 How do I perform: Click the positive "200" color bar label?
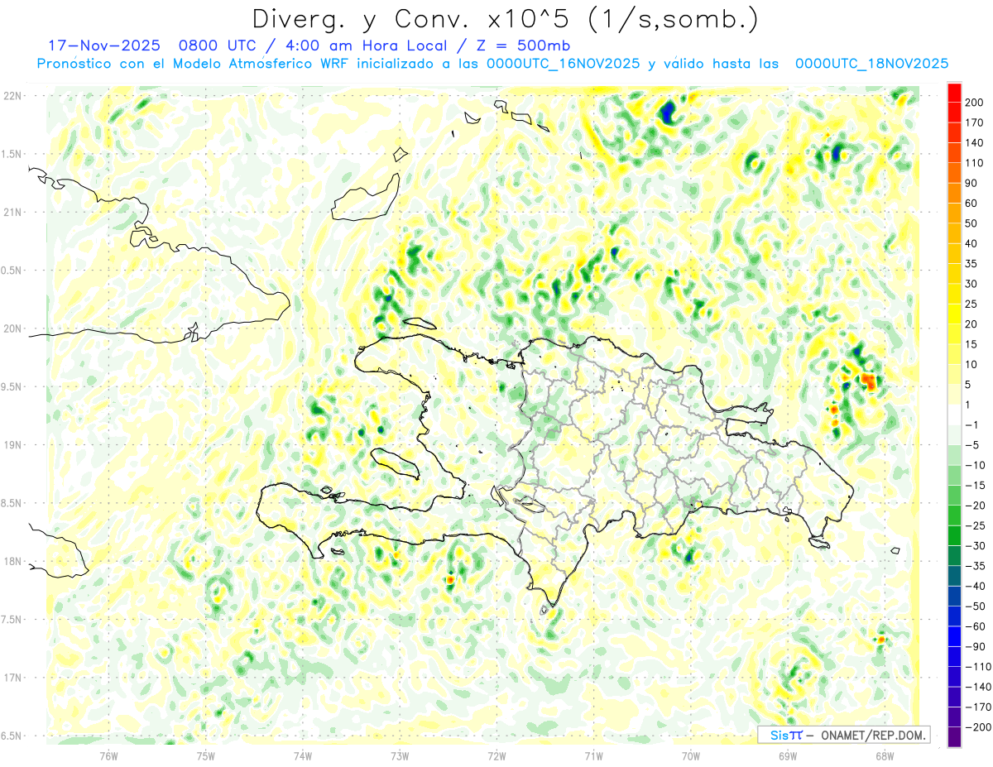click(975, 103)
